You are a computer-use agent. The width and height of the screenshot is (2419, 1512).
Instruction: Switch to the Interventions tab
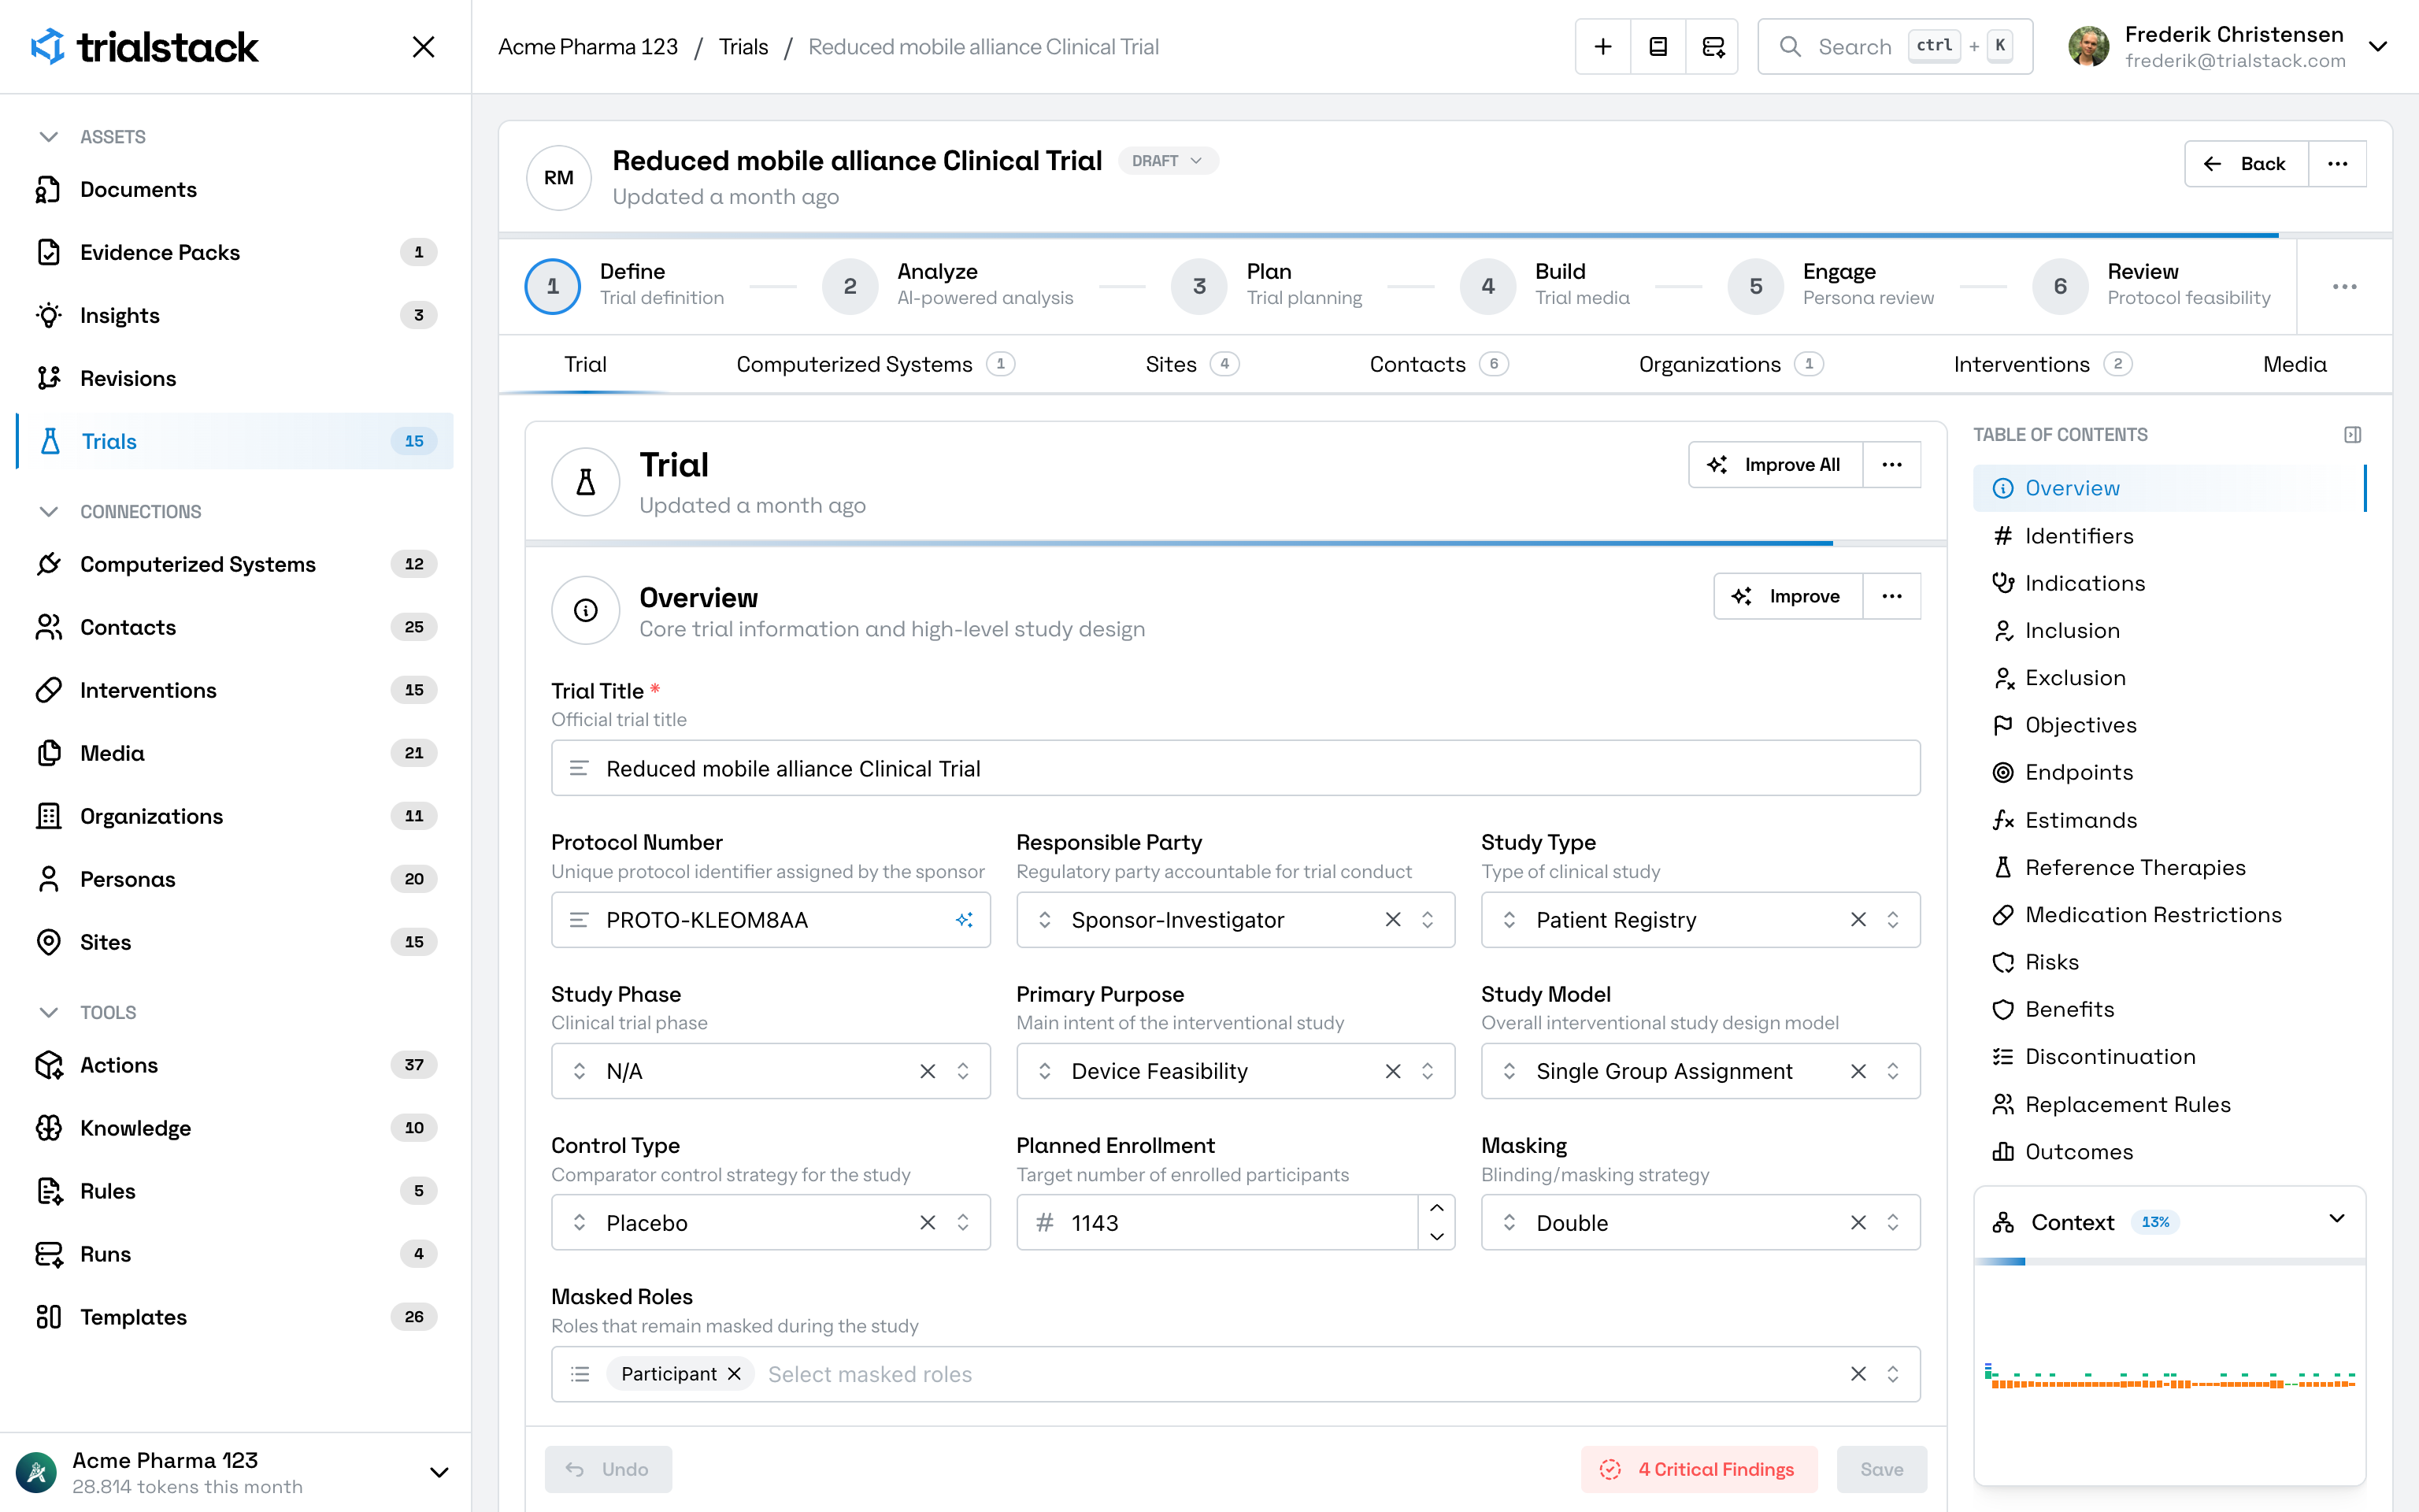[x=2042, y=365]
